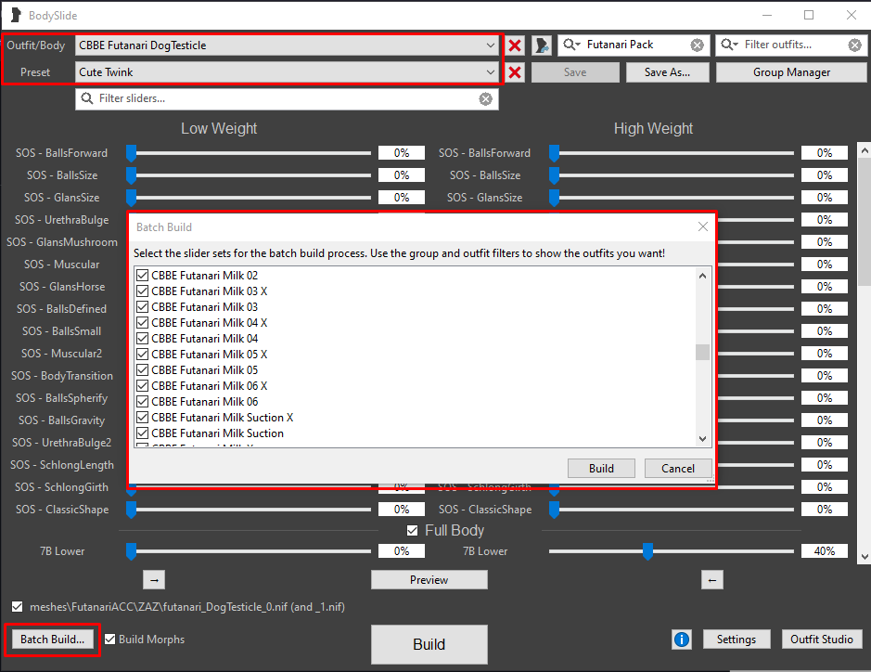Viewport: 871px width, 672px height.
Task: Uncheck CBBE Futanari Milk Suction X
Action: [x=142, y=418]
